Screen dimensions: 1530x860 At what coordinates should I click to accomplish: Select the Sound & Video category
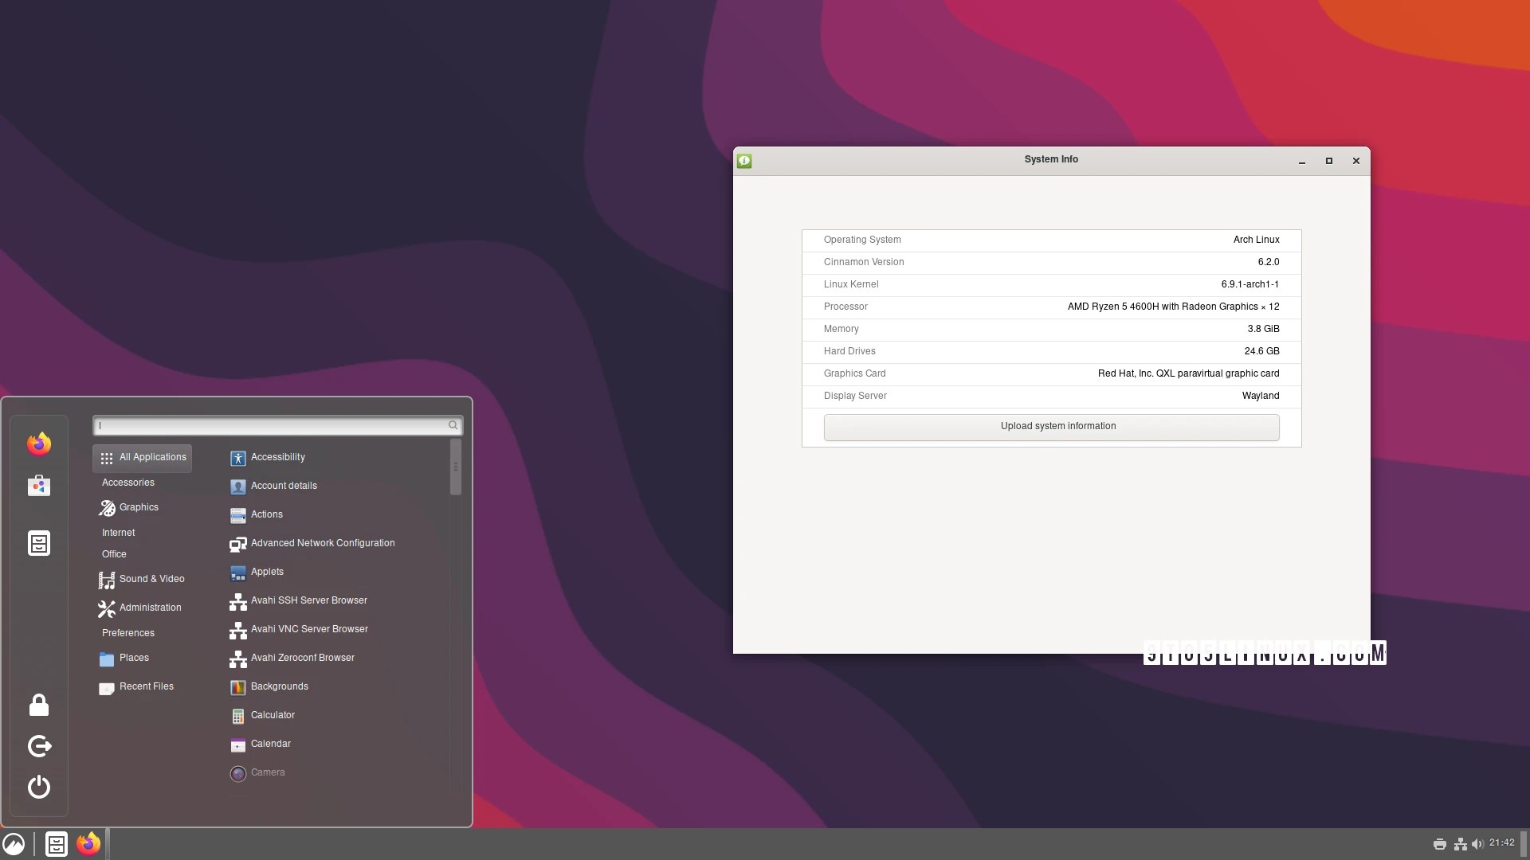tap(151, 579)
